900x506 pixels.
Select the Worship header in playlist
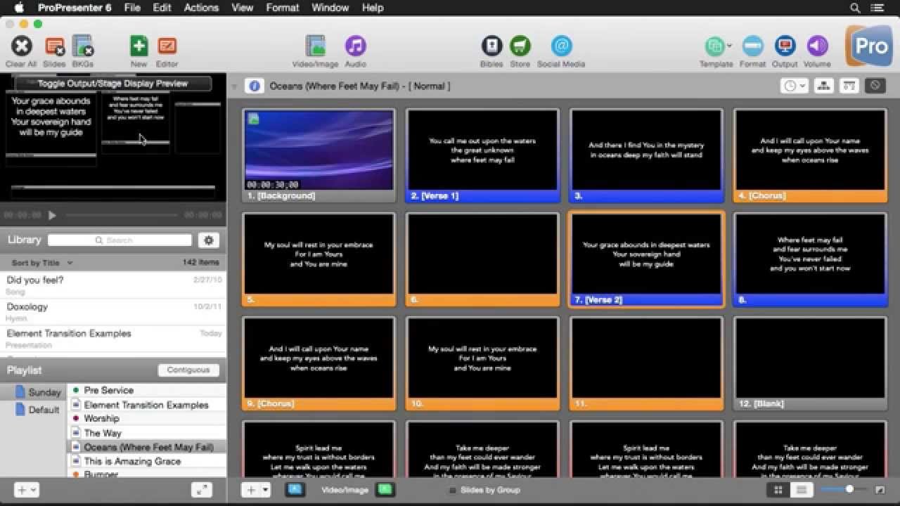(147, 418)
